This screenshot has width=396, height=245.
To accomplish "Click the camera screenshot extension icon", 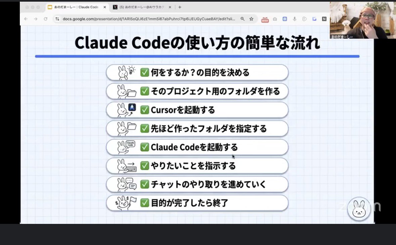I will click(x=275, y=19).
